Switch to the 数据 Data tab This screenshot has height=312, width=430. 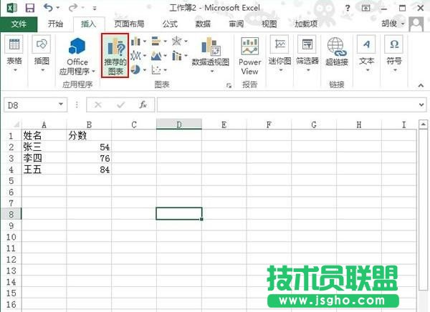click(203, 24)
